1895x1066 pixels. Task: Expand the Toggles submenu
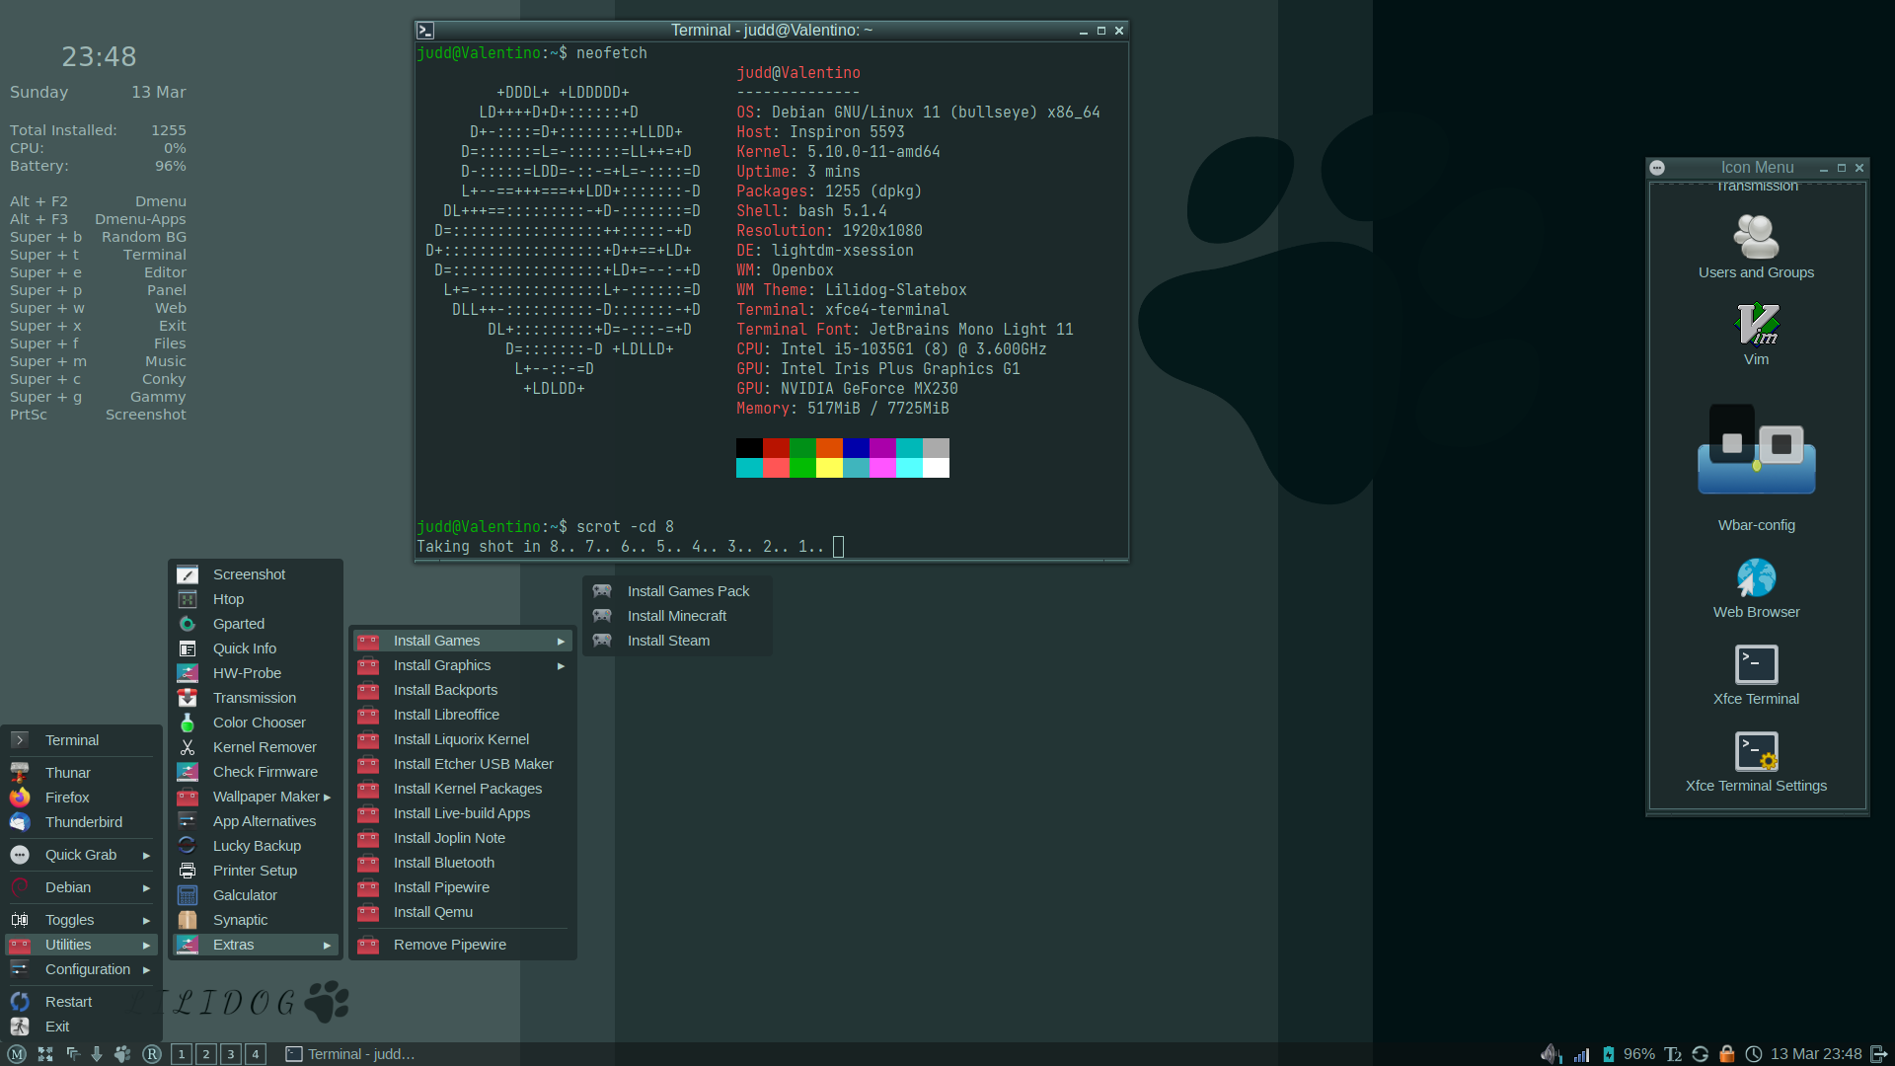[x=81, y=920]
